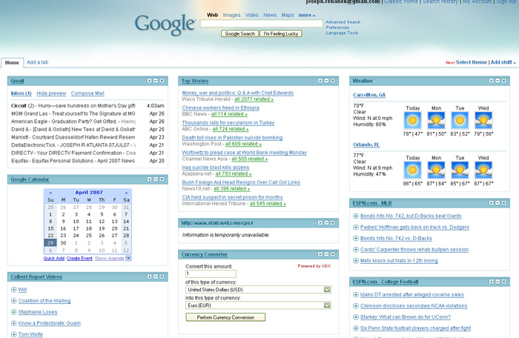Click the Google Search button
This screenshot has width=519, height=338.
pos(240,33)
